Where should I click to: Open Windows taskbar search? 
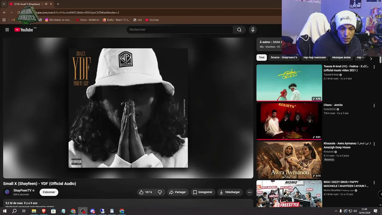(14, 211)
